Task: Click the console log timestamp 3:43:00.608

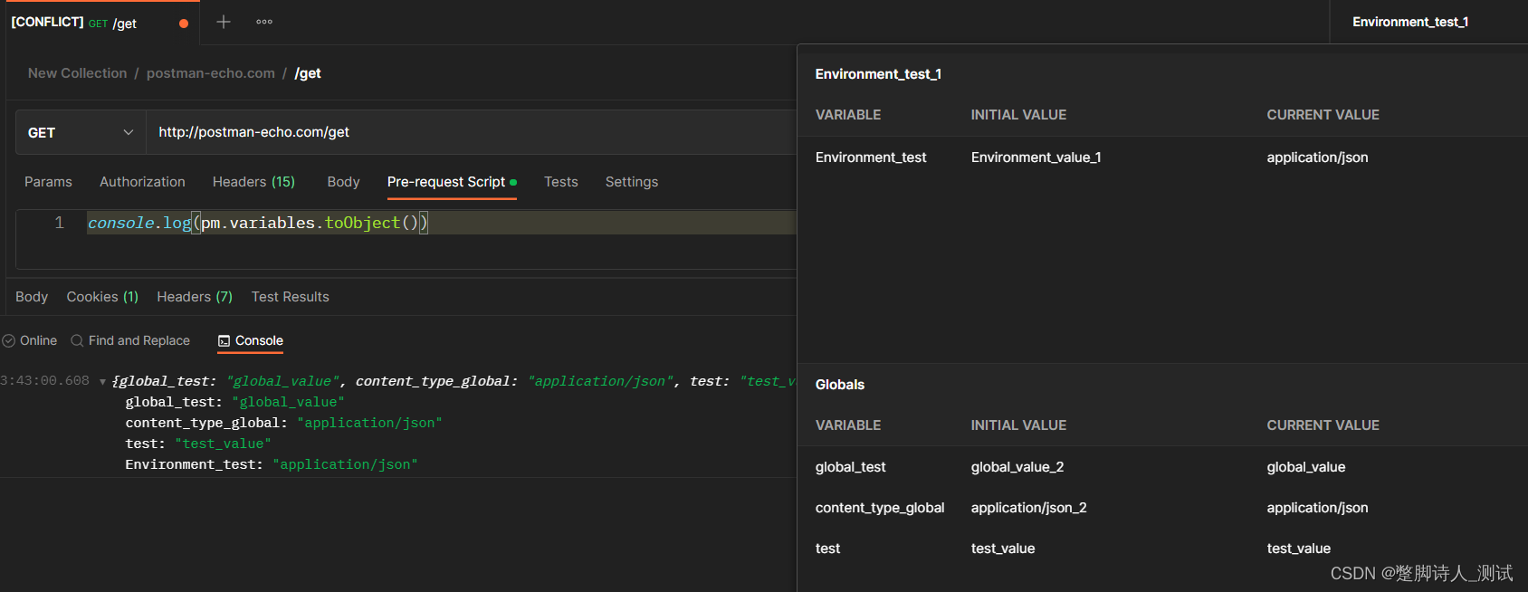Action: click(45, 381)
